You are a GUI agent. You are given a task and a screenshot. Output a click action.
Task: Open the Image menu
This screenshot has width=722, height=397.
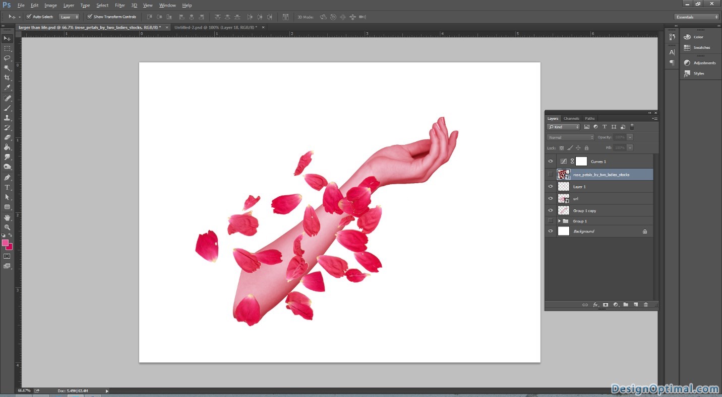[x=50, y=5]
